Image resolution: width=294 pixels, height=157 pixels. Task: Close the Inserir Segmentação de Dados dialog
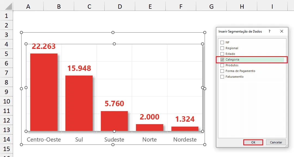pos(282,31)
